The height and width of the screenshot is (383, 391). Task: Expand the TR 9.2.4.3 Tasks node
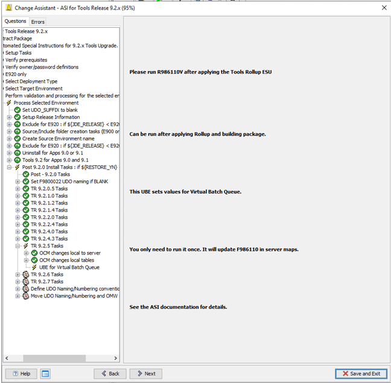pos(17,239)
